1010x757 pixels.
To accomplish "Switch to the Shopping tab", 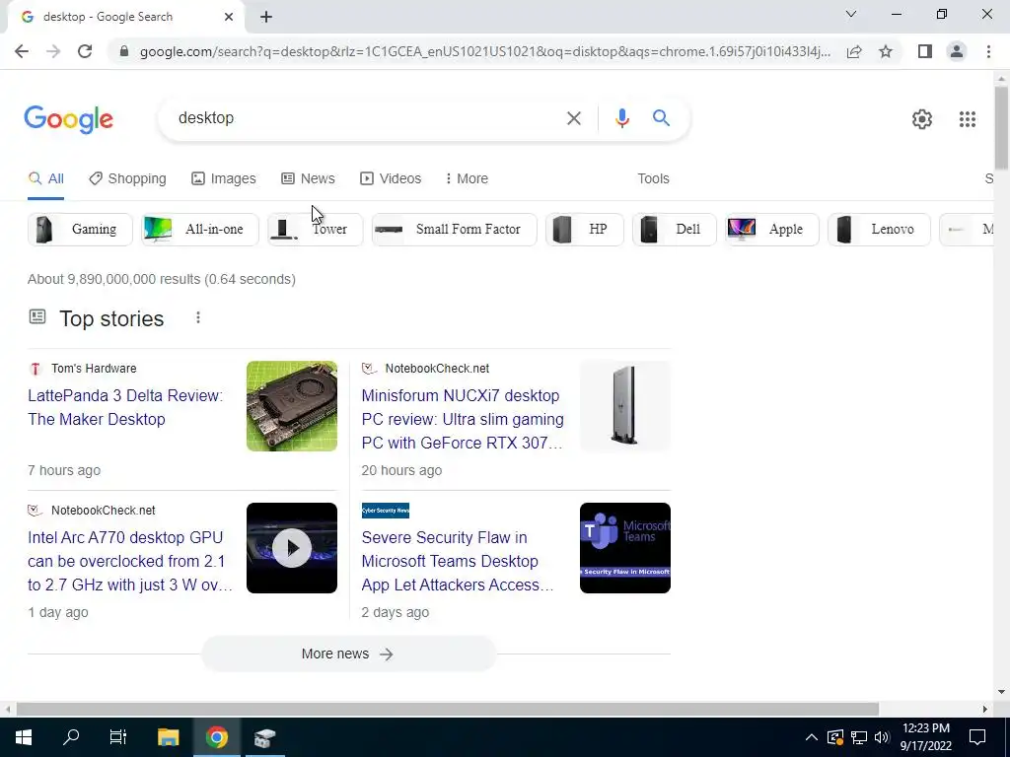I will [x=127, y=178].
